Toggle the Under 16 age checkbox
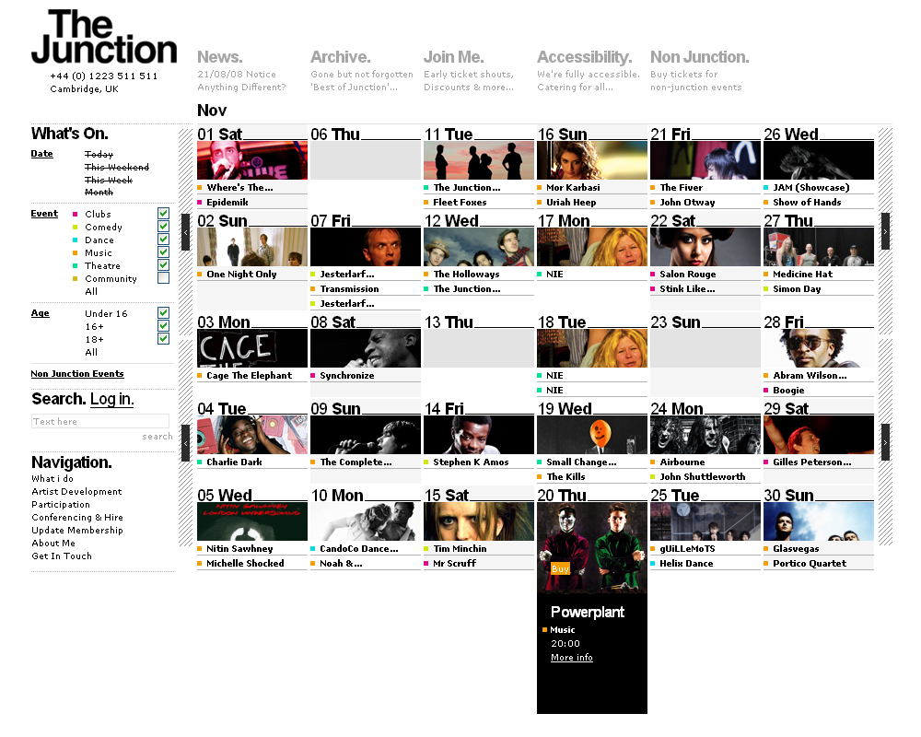The height and width of the screenshot is (737, 921). coord(163,312)
